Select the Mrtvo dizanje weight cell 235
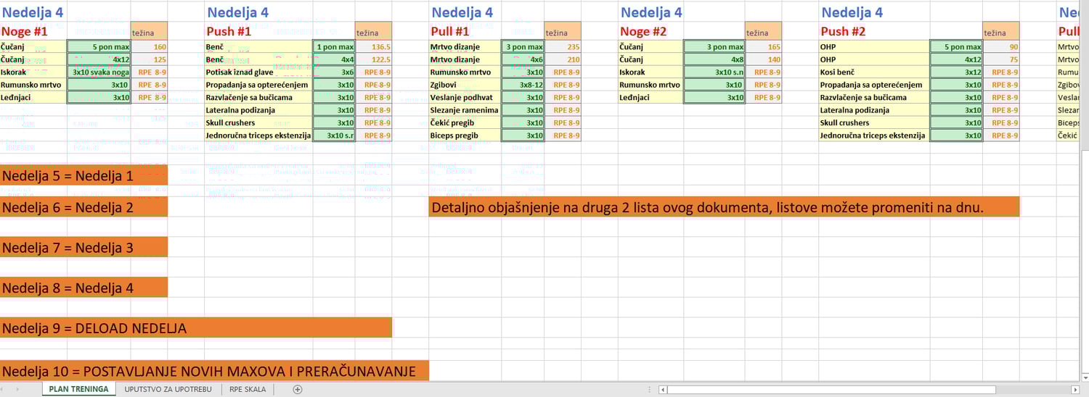The width and height of the screenshot is (1089, 397). (563, 46)
